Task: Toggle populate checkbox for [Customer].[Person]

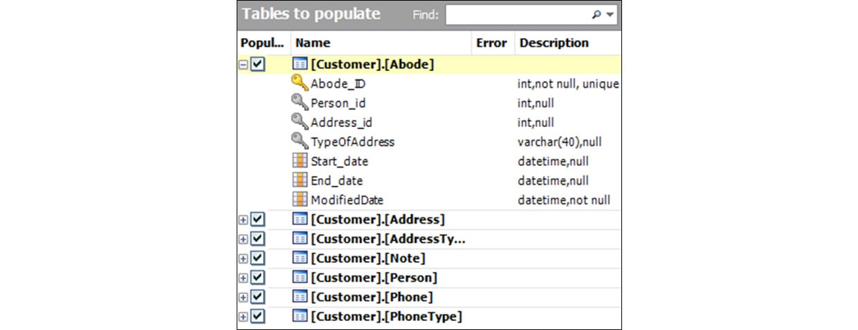Action: pyautogui.click(x=257, y=278)
